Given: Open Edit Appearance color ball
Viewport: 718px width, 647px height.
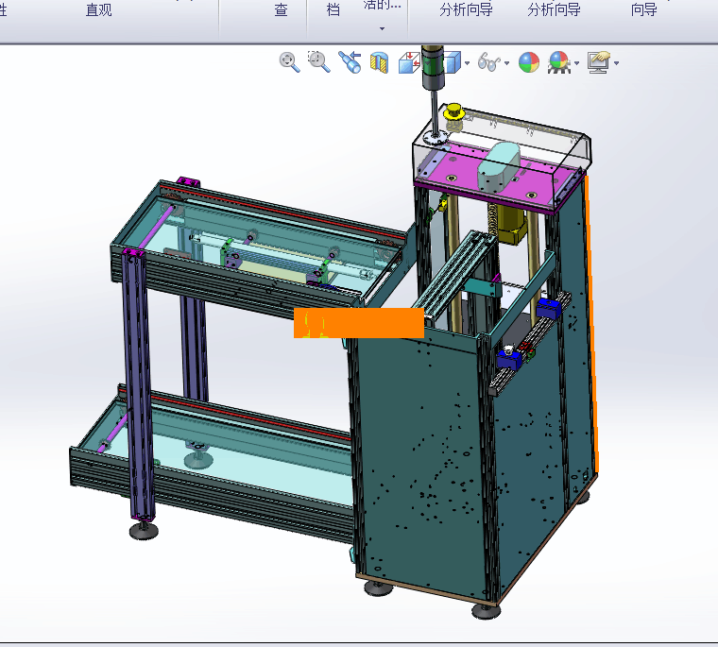Looking at the screenshot, I should pos(528,63).
